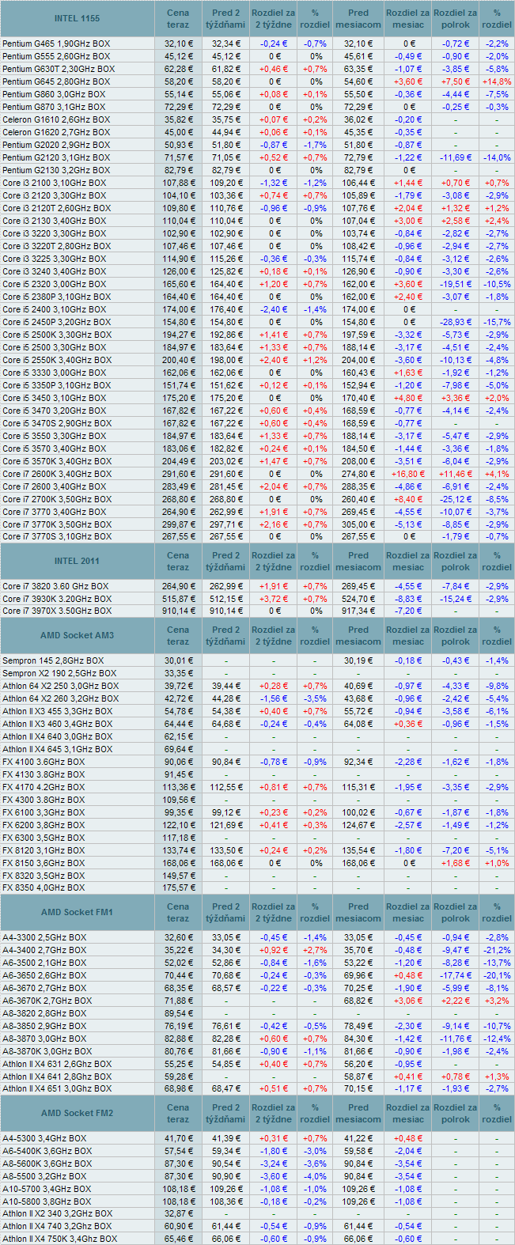
Task: Select the A8-3870K 3,0GHz BOX row name
Action: (47, 1051)
